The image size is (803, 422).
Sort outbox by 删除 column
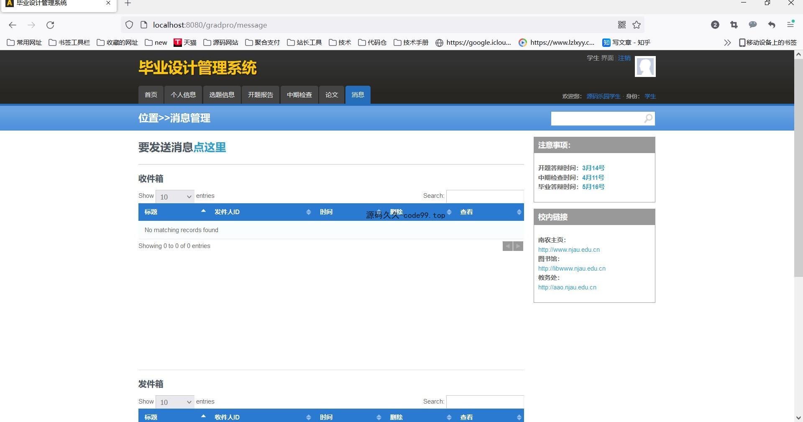pyautogui.click(x=419, y=417)
